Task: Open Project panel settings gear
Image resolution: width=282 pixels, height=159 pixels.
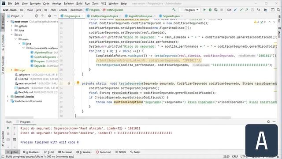Action: [x=49, y=16]
